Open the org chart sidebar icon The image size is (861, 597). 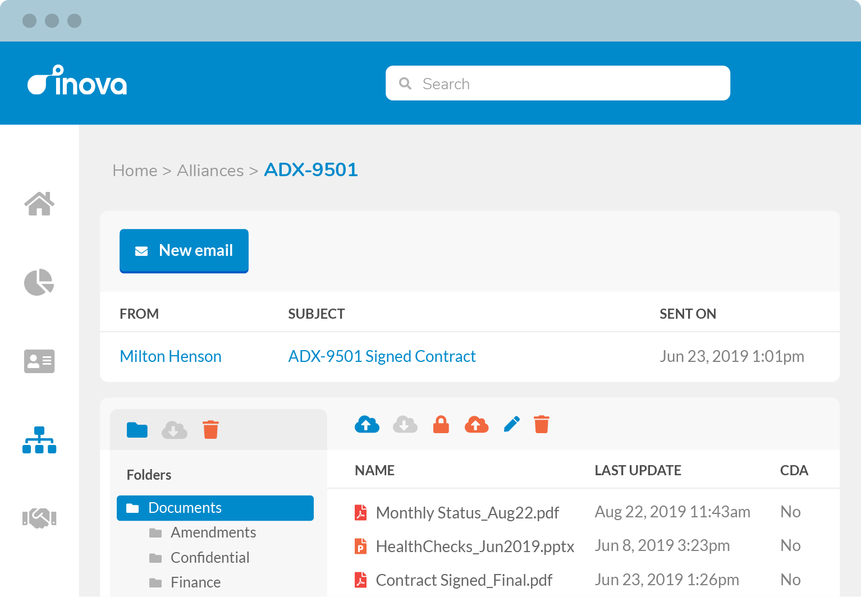[39, 440]
